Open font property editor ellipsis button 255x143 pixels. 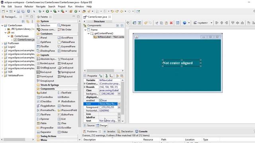coord(119,104)
